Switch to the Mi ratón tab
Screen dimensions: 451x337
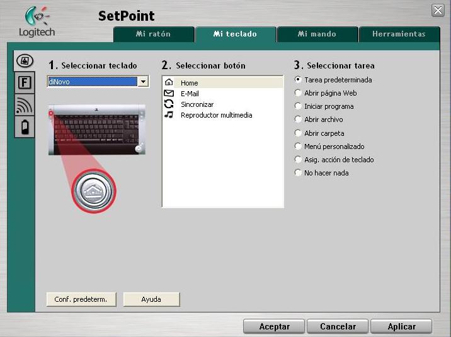pos(153,34)
